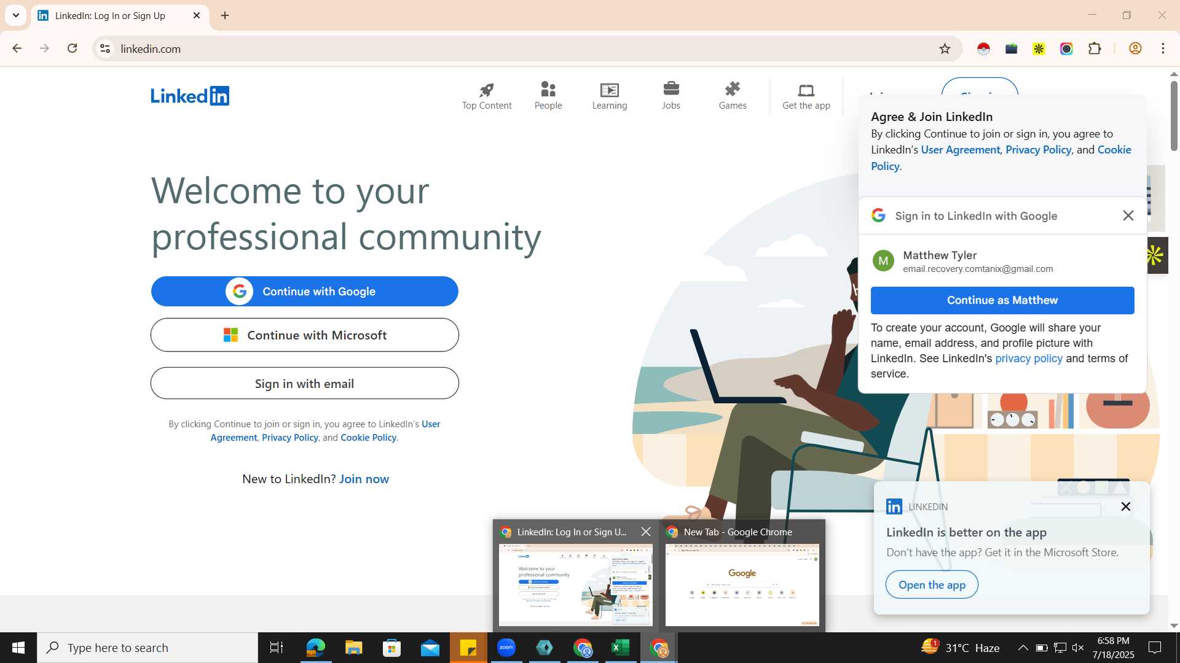Open Task View on the taskbar

[277, 648]
